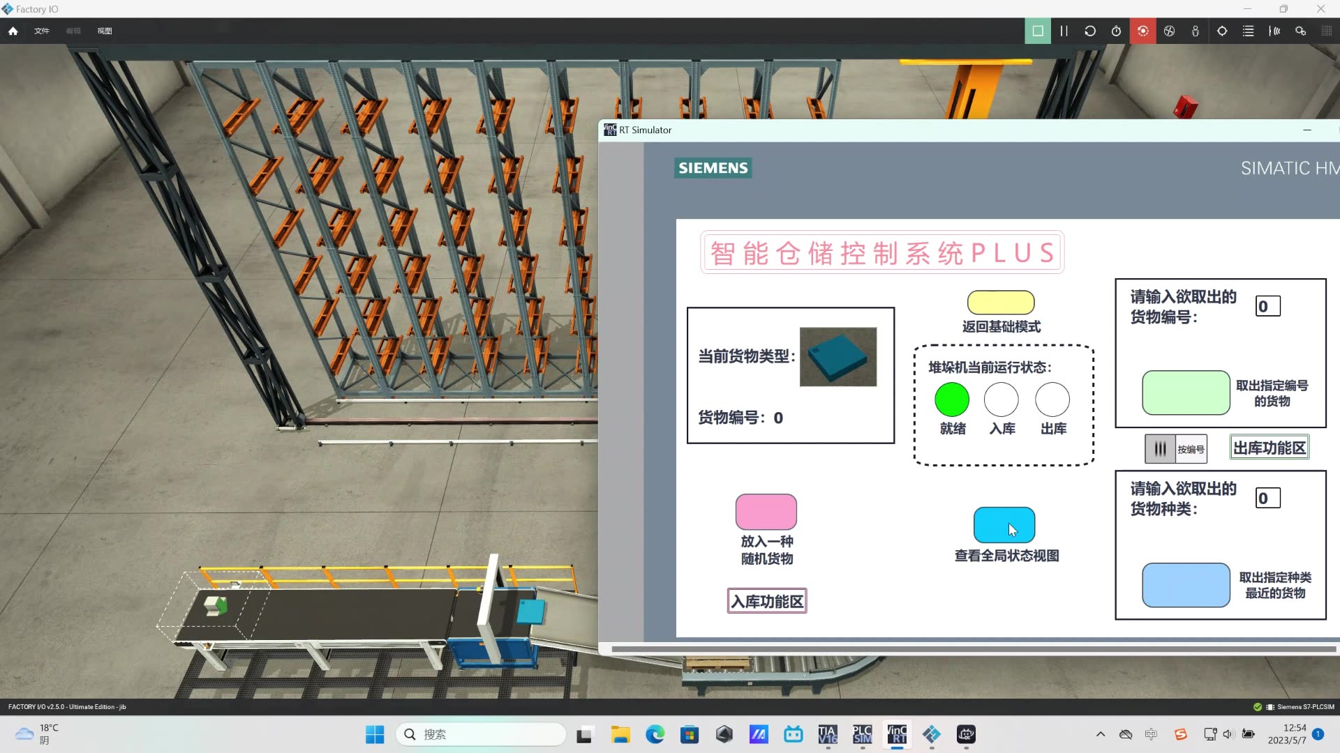1340x753 pixels.
Task: Show hidden icons in the system tray
Action: pos(1101,734)
